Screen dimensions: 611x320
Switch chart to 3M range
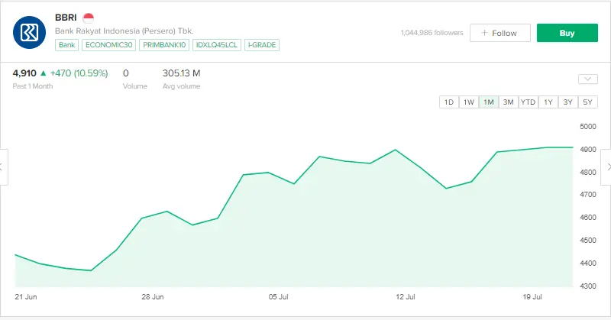click(508, 102)
